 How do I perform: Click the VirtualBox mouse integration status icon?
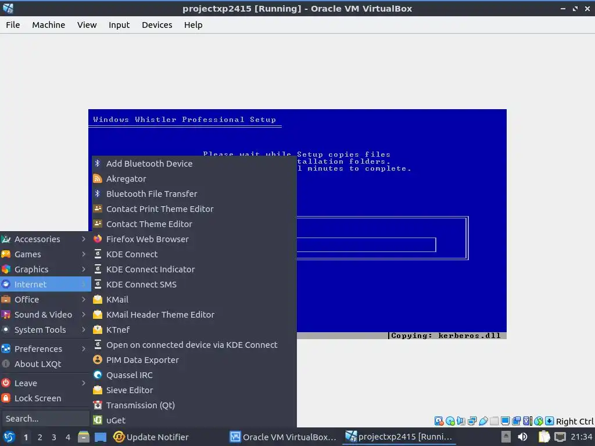[539, 421]
